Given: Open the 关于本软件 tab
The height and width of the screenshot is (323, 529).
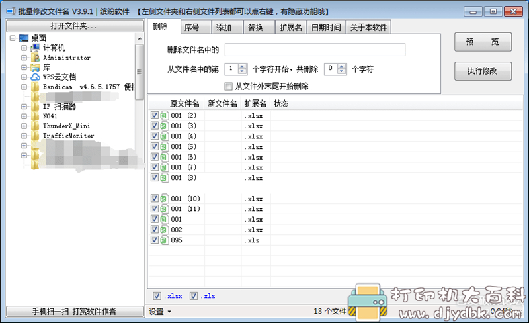Looking at the screenshot, I should (x=368, y=27).
